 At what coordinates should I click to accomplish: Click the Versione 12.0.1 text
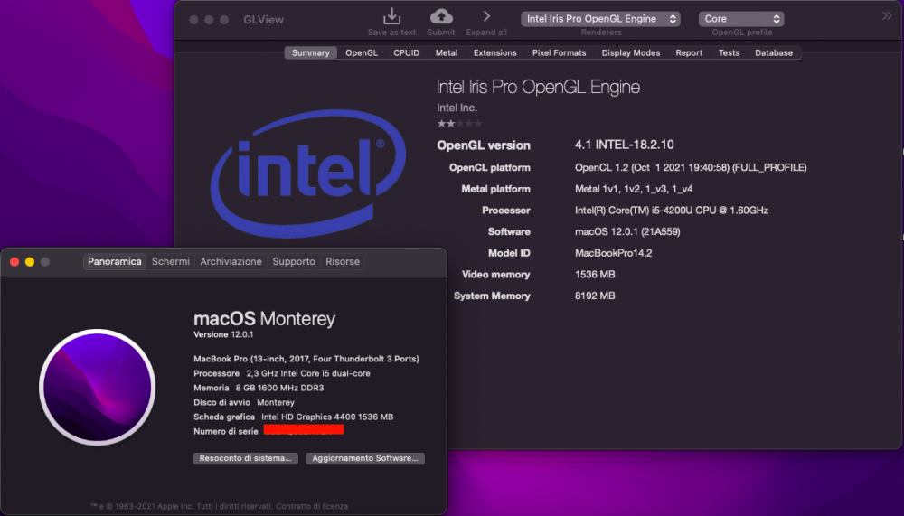tap(223, 334)
